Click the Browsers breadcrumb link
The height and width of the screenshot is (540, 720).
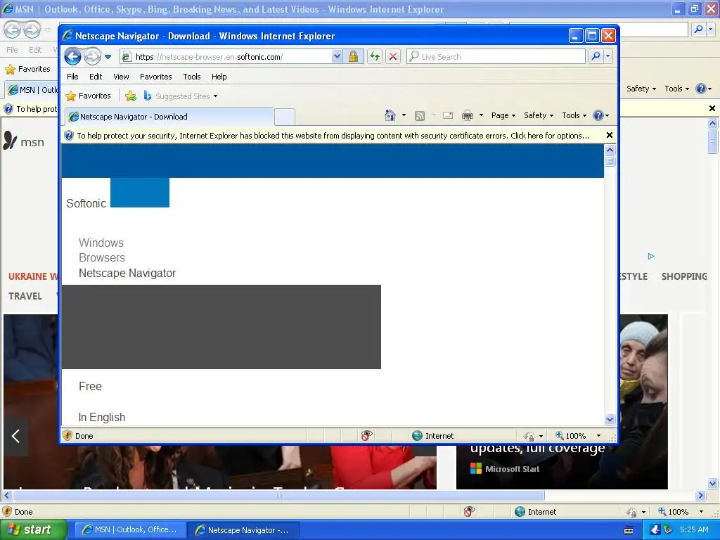tap(101, 257)
